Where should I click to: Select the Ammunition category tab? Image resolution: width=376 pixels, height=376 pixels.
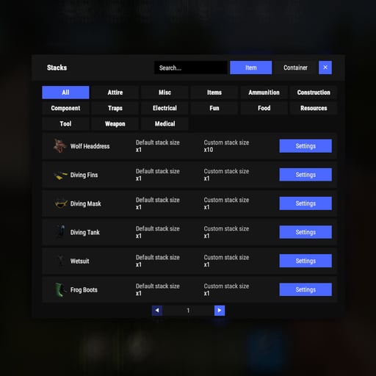pyautogui.click(x=264, y=93)
